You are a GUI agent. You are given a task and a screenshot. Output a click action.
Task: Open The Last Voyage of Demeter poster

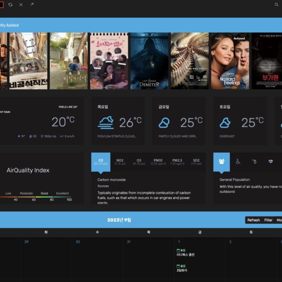(x=149, y=61)
